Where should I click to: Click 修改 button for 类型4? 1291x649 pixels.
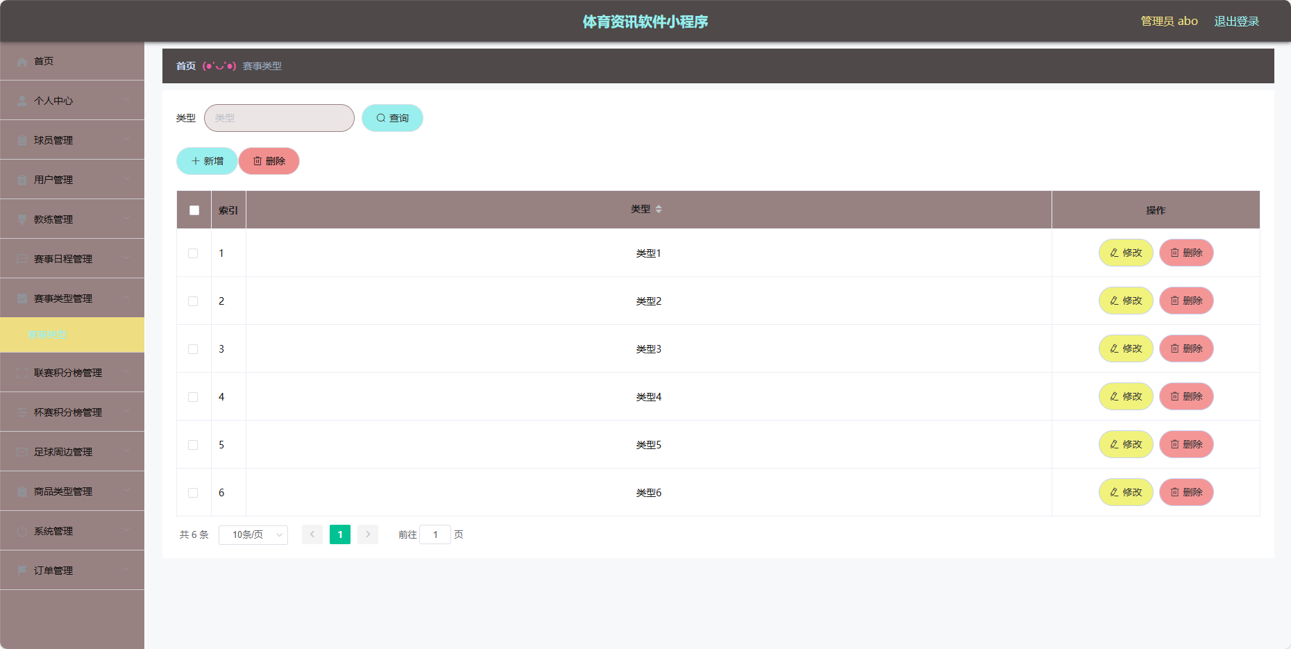[1126, 396]
